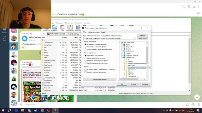Open Windows Start menu
Screen dimensions: 202x113
click(x=3, y=110)
